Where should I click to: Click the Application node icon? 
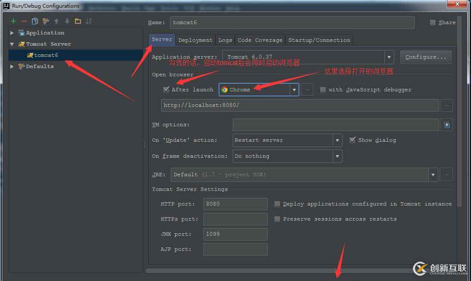[x=21, y=33]
